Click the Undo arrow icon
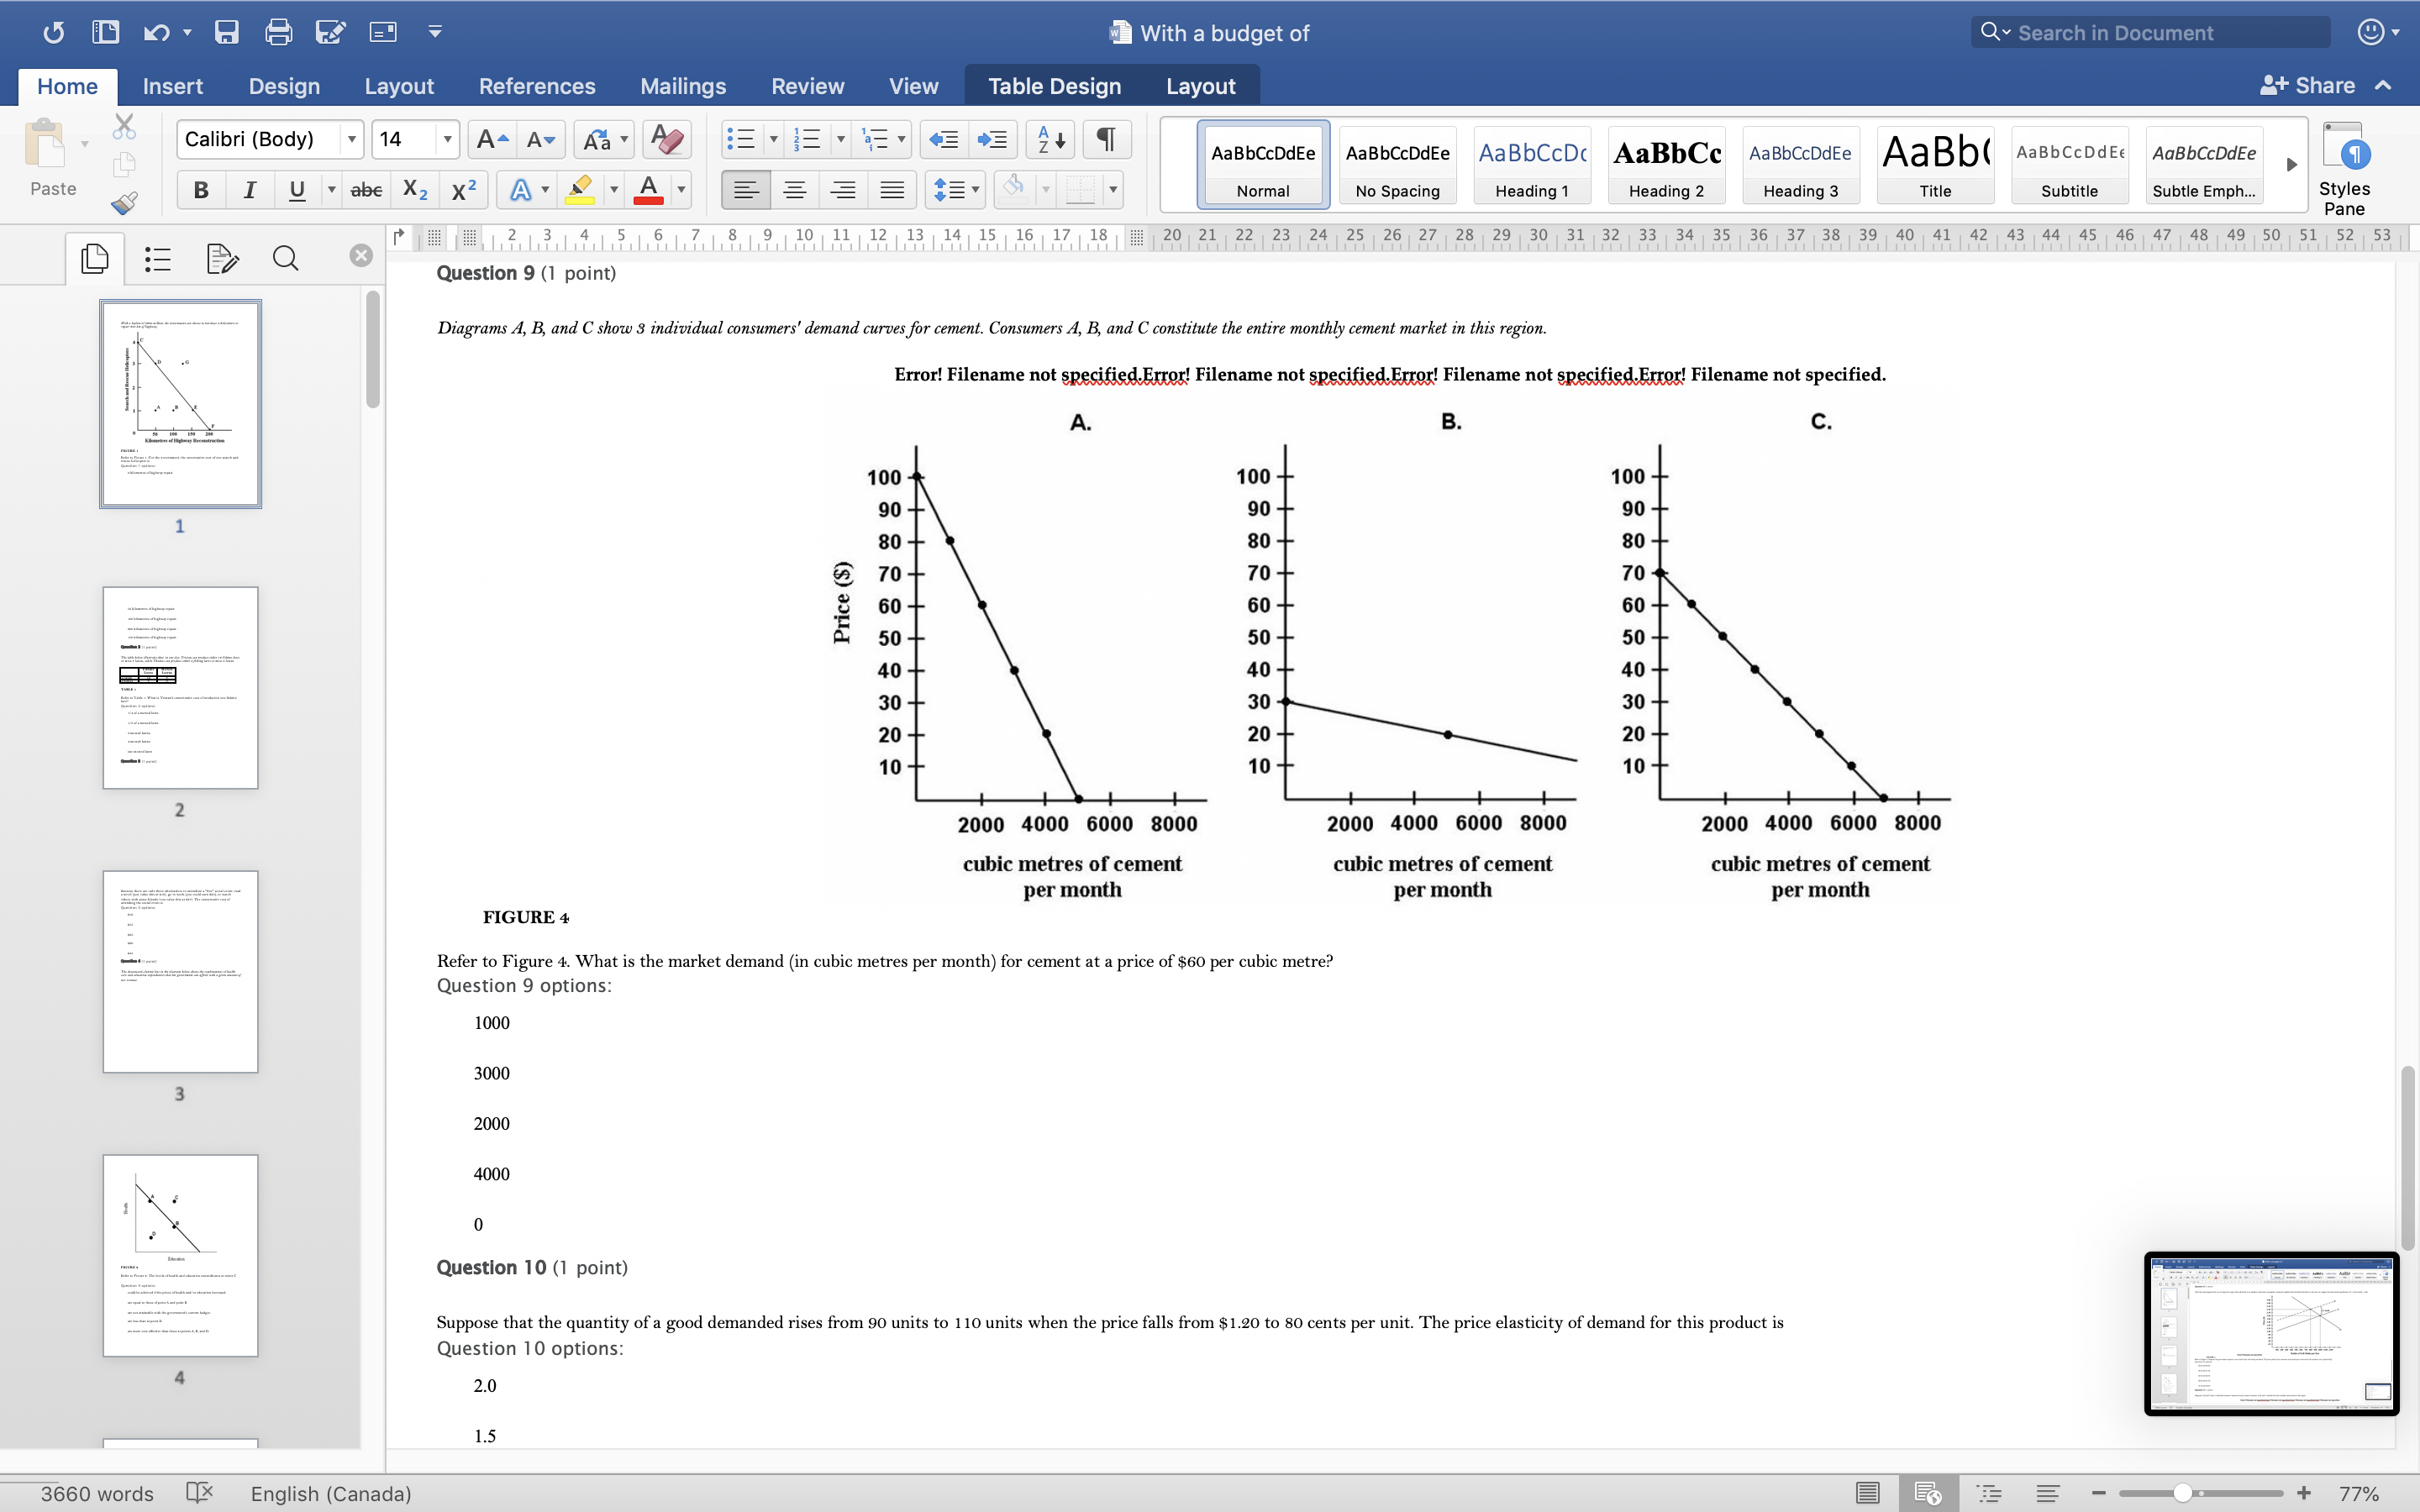2420x1512 pixels. [156, 32]
